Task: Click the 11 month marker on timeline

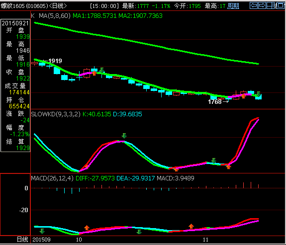Action: (x=205, y=240)
